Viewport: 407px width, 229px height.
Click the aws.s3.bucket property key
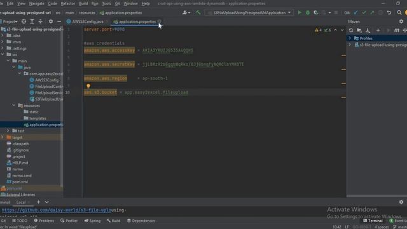click(100, 92)
